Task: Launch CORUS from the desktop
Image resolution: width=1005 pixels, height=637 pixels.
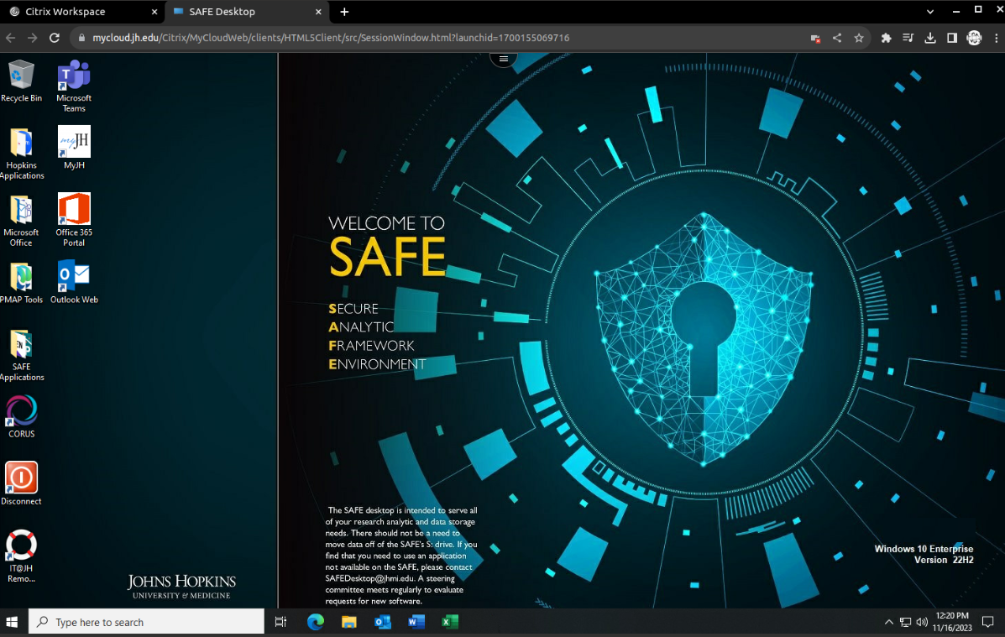Action: [21, 412]
